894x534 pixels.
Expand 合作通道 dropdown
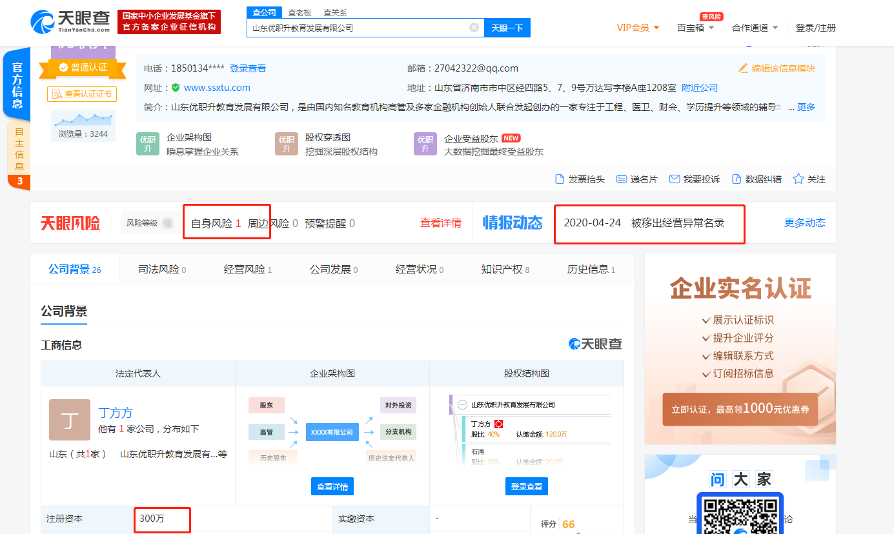(x=755, y=28)
